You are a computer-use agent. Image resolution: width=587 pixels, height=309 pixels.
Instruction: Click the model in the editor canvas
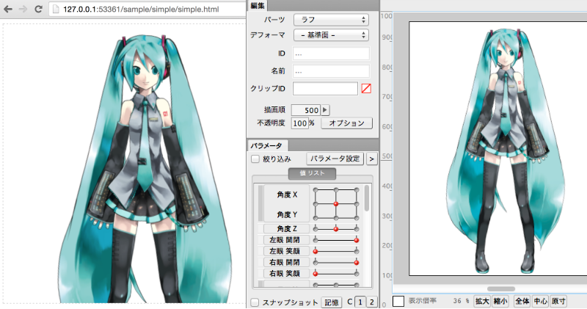pyautogui.click(x=506, y=150)
